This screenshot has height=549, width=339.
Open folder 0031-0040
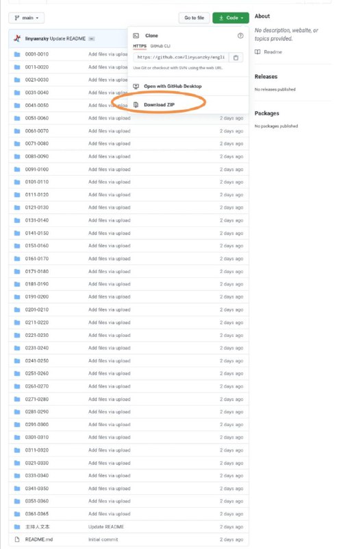[37, 93]
